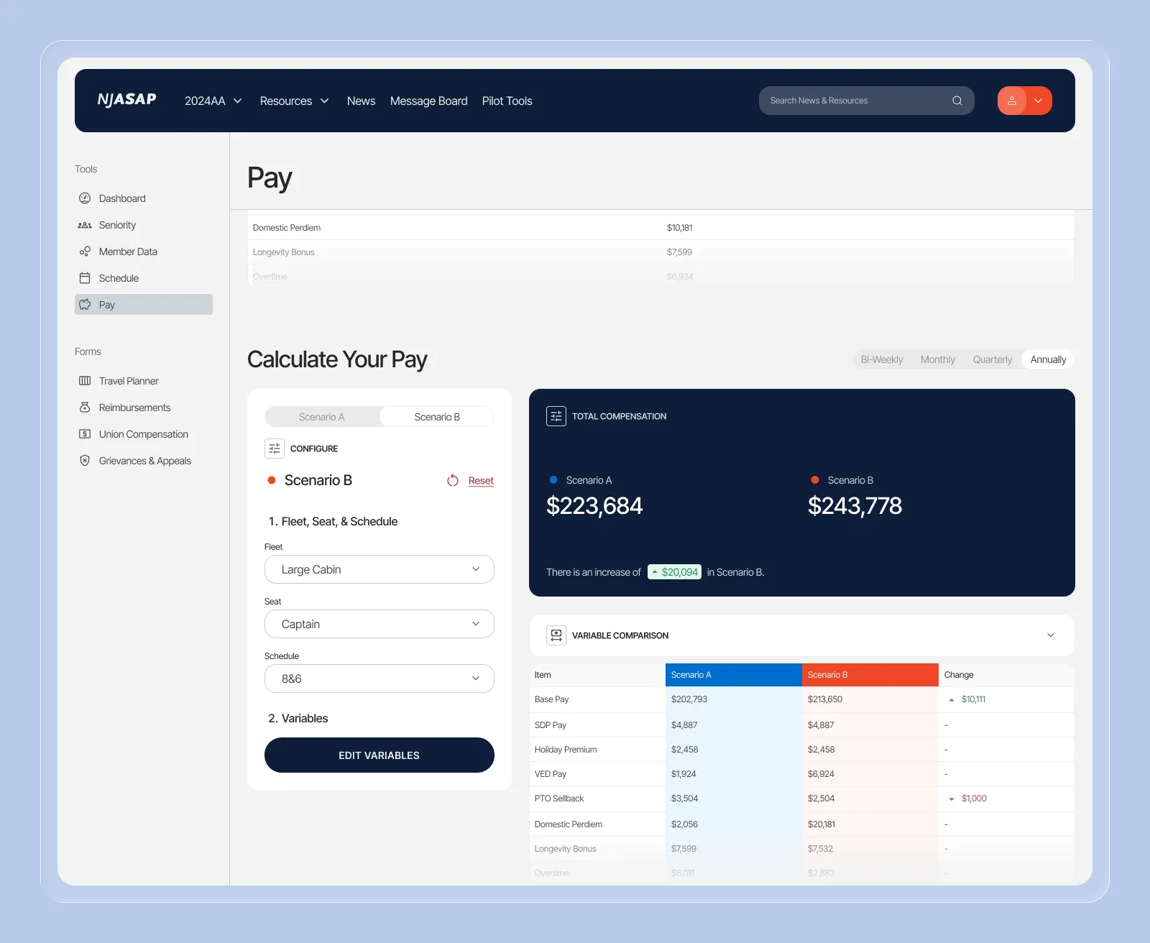Open the Schedule tool in the sidebar
1150x943 pixels.
[119, 278]
